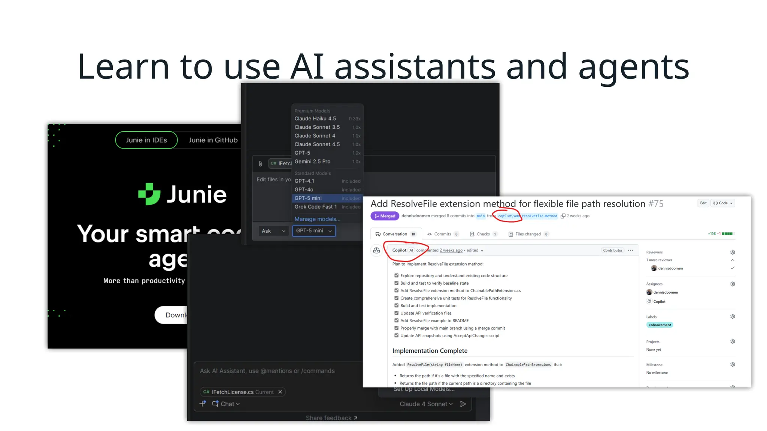
Task: Collapse the '1 more reviewer' chevron
Action: point(733,260)
